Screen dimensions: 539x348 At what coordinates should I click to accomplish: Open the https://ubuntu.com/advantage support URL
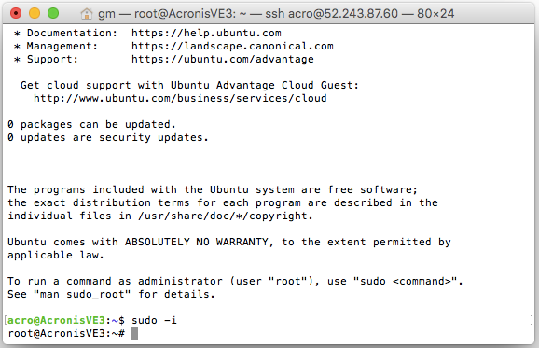[x=222, y=59]
